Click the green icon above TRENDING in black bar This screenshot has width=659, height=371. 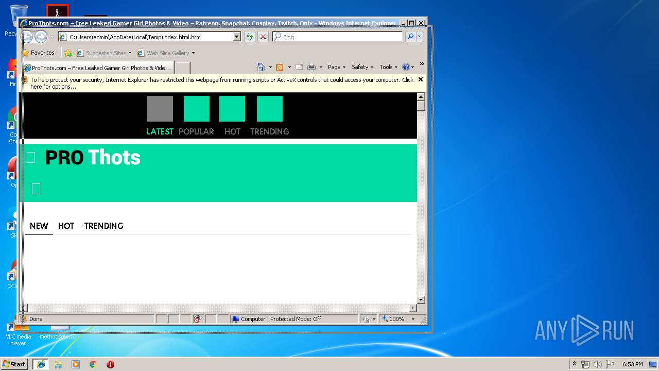click(x=270, y=109)
